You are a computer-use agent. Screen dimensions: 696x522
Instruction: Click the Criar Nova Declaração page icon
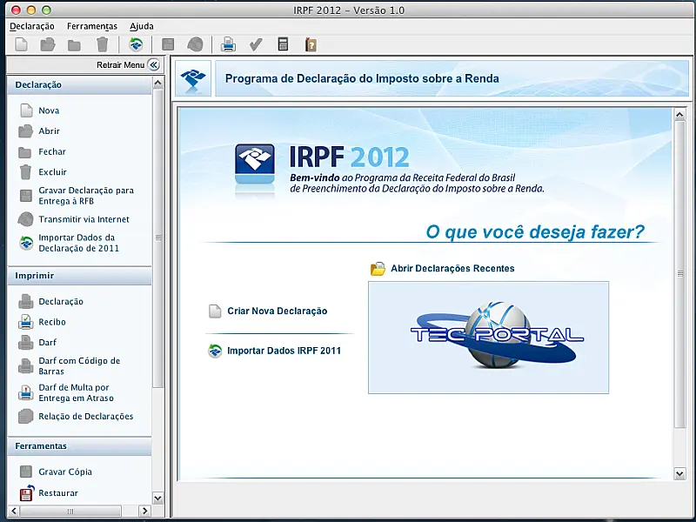215,311
